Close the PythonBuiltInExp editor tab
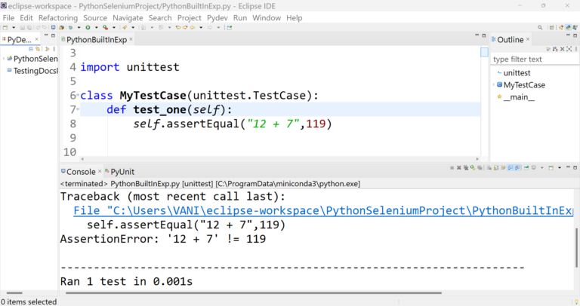Viewport: 580px width, 306px height. click(131, 39)
